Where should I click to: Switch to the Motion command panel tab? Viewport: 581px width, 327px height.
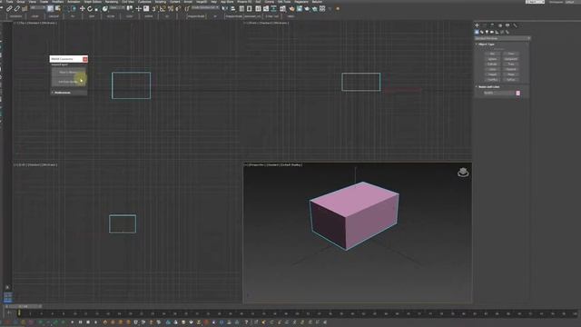pos(500,25)
